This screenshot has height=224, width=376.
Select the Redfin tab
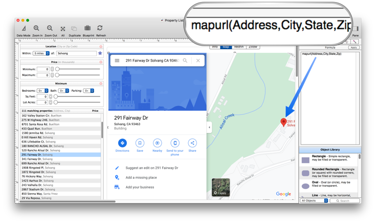[x=238, y=47]
